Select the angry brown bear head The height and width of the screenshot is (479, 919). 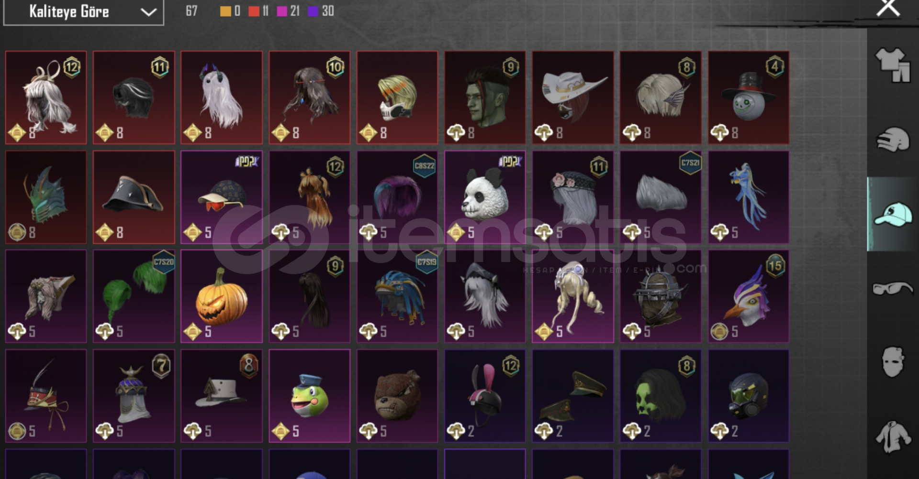[397, 396]
